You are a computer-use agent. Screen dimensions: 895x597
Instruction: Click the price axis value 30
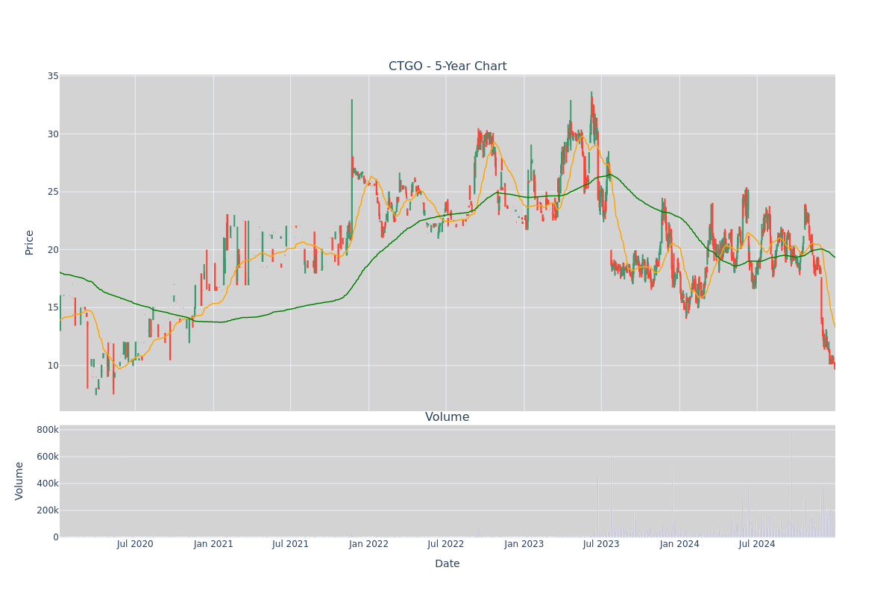(53, 134)
